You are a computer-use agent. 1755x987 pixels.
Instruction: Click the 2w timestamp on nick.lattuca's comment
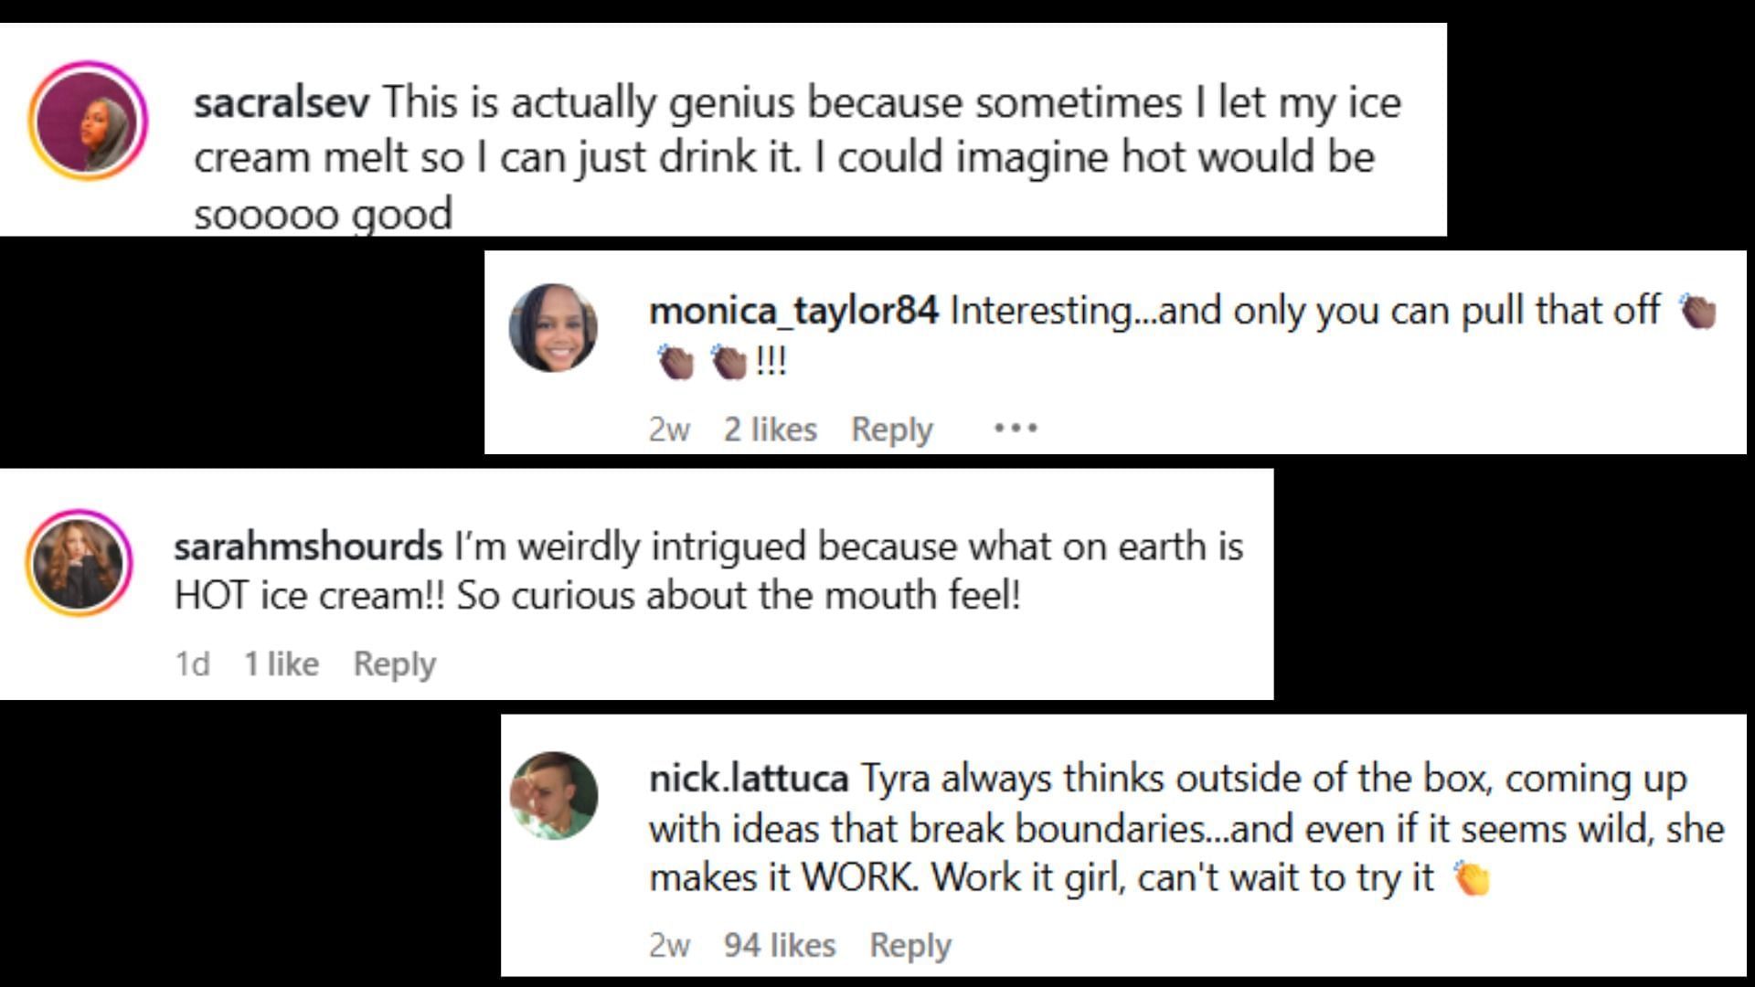pyautogui.click(x=669, y=945)
